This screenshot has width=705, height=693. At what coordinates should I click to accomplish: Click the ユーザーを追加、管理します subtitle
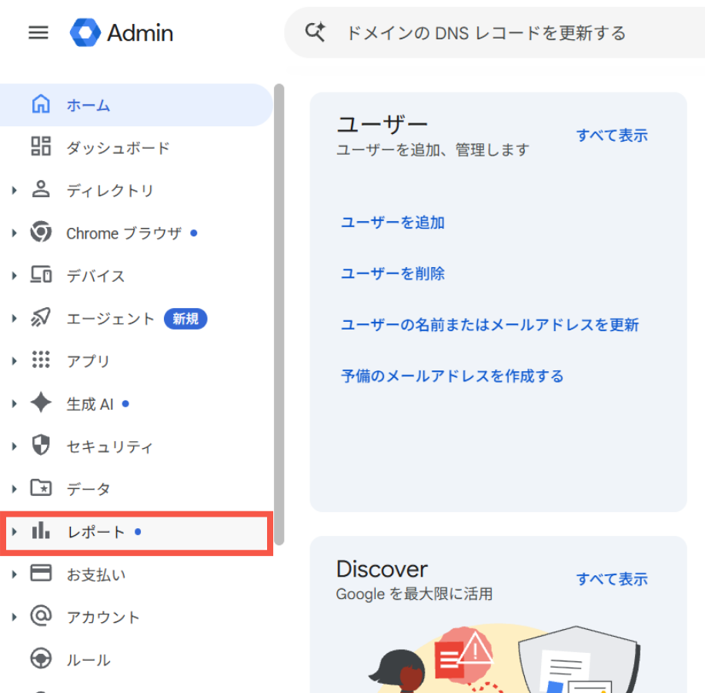[x=433, y=149]
